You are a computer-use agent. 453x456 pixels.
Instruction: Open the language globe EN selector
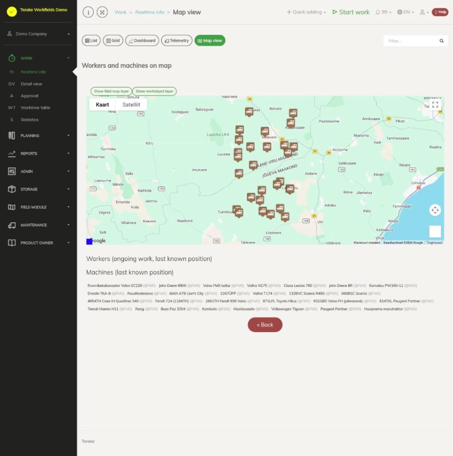click(x=405, y=12)
